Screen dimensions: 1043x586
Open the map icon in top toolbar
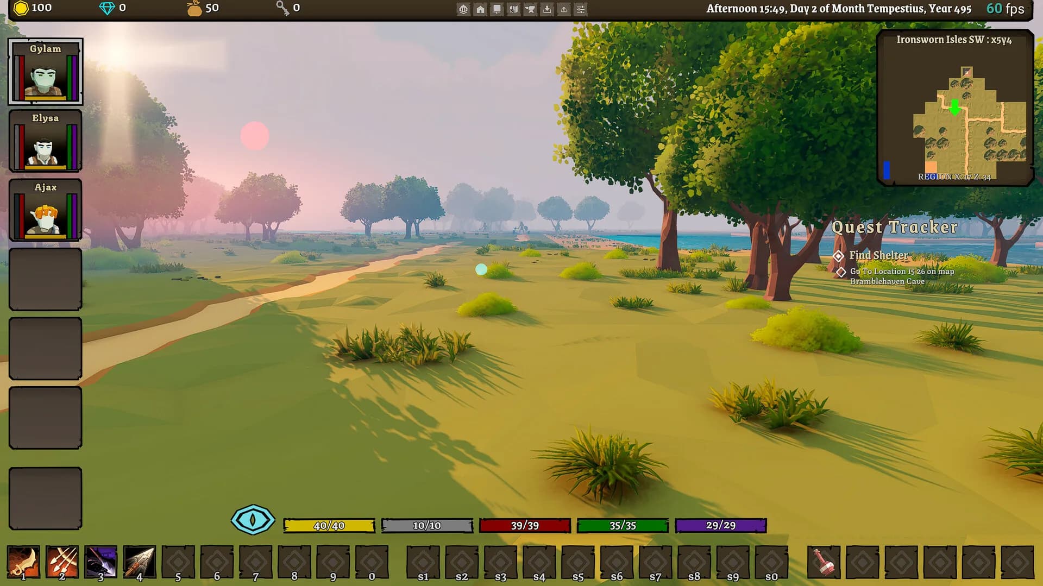coord(514,9)
